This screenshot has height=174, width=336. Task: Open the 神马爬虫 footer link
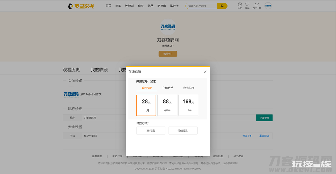[239, 156]
